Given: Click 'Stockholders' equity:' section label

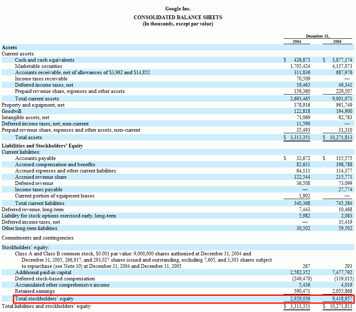Looking at the screenshot, I should (x=25, y=247).
